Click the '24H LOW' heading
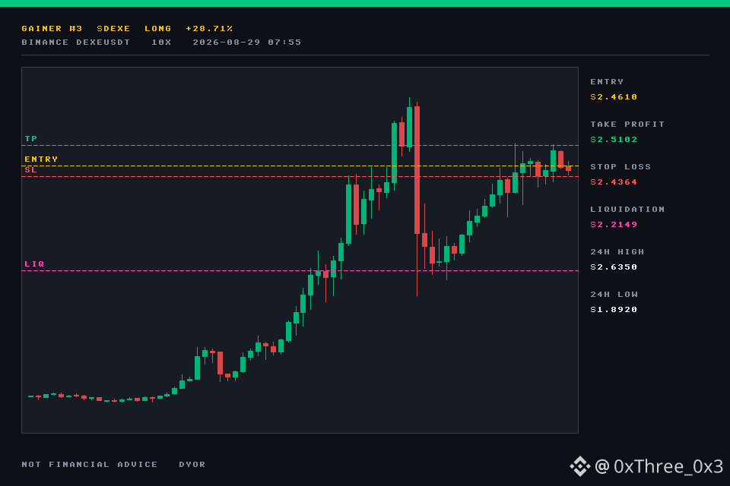730x486 pixels. 614,295
